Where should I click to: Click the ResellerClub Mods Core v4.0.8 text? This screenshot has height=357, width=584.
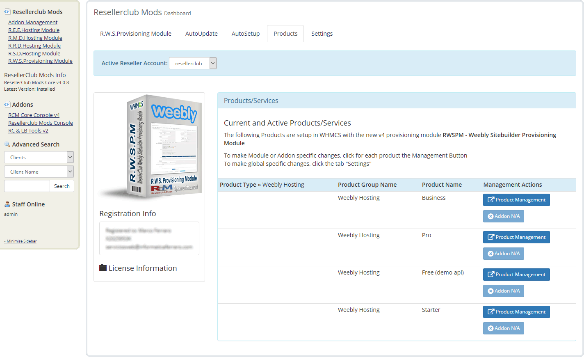pos(36,82)
